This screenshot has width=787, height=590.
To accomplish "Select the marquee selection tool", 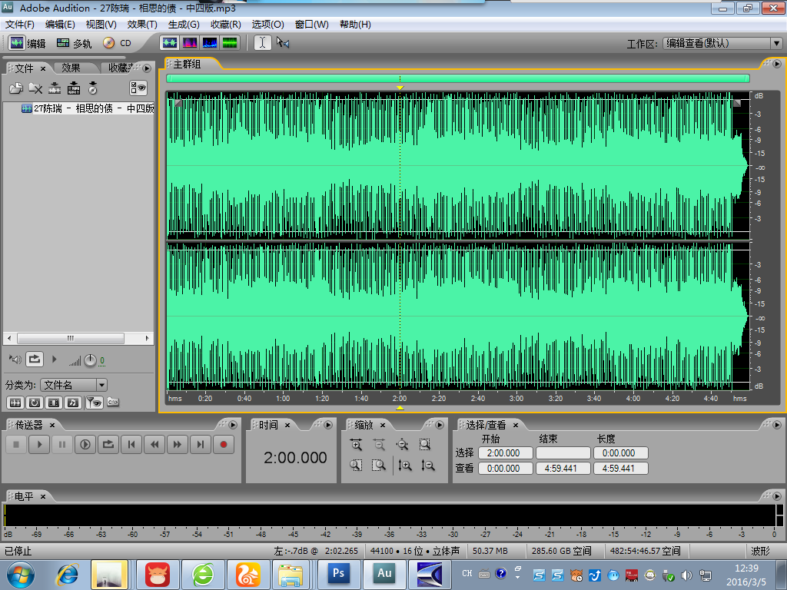I will 283,43.
